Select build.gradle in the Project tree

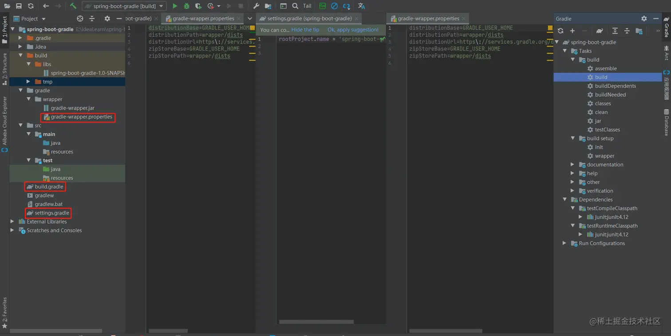pyautogui.click(x=49, y=187)
